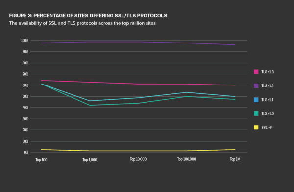
Task: Click the Top 100 x-axis label
Action: coord(41,160)
